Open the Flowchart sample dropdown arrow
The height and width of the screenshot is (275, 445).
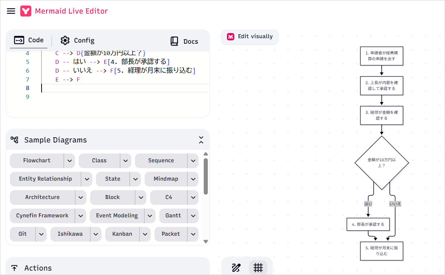pyautogui.click(x=70, y=160)
